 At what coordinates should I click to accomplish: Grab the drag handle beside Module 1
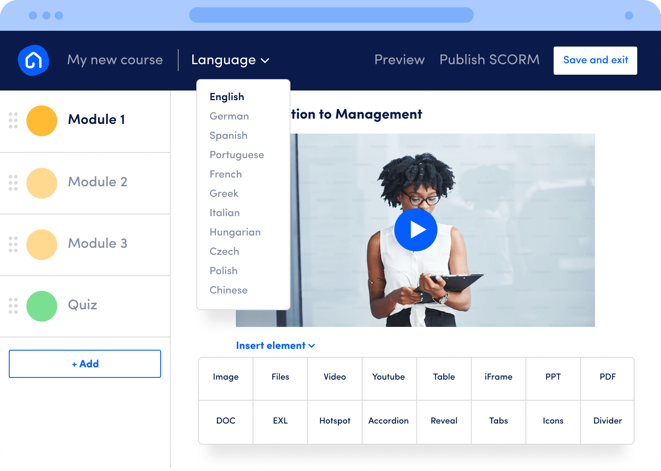pos(13,120)
